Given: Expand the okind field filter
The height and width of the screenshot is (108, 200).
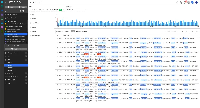Looking at the screenshot, I should (31, 19).
